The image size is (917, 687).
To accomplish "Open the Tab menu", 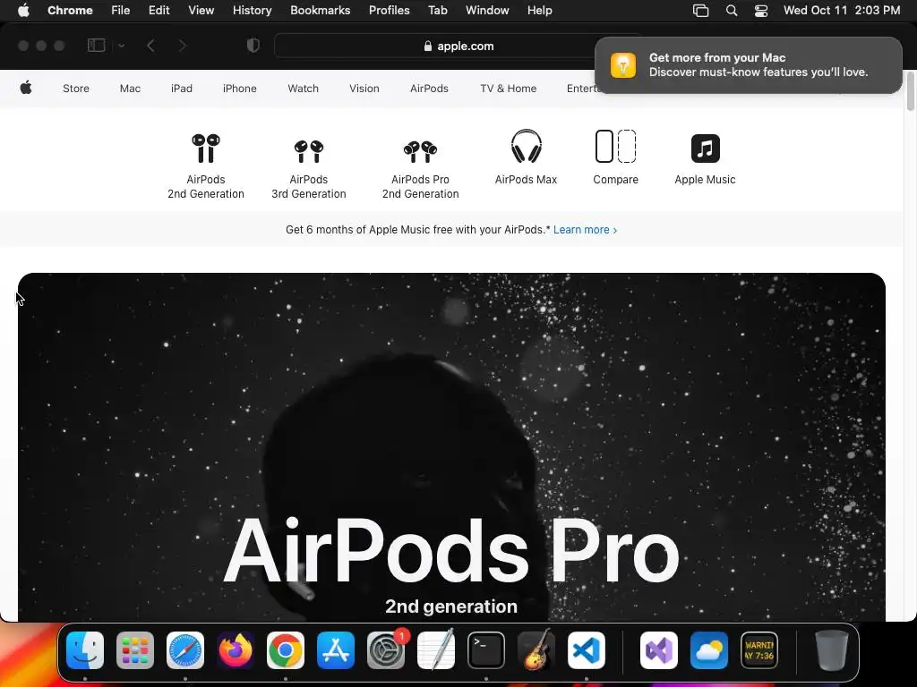I will tap(437, 11).
